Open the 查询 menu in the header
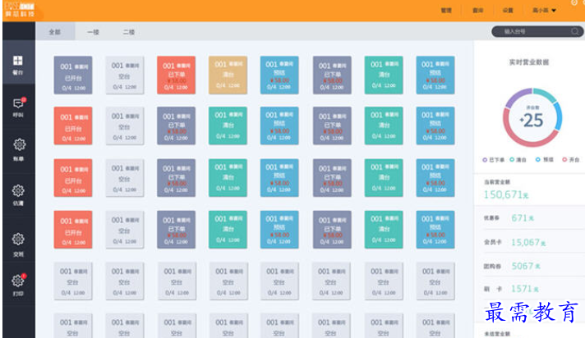 pyautogui.click(x=478, y=11)
